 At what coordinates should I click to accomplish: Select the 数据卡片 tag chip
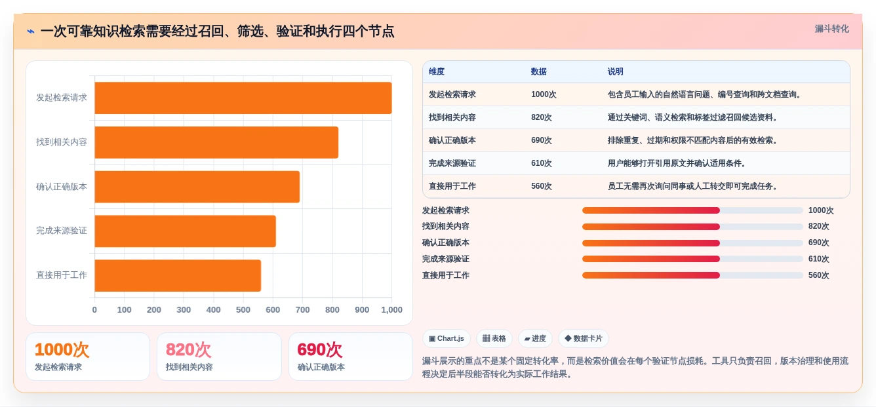coord(584,339)
